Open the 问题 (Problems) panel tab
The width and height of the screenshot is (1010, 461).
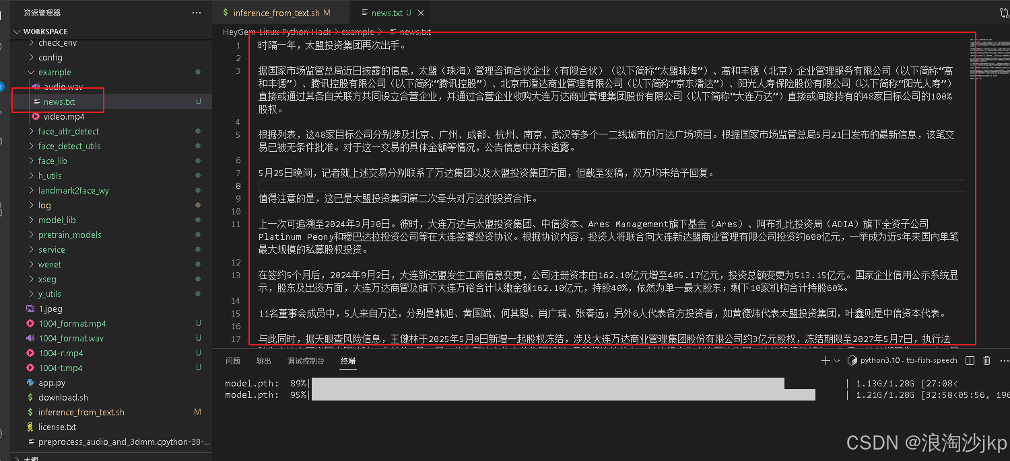click(x=233, y=361)
